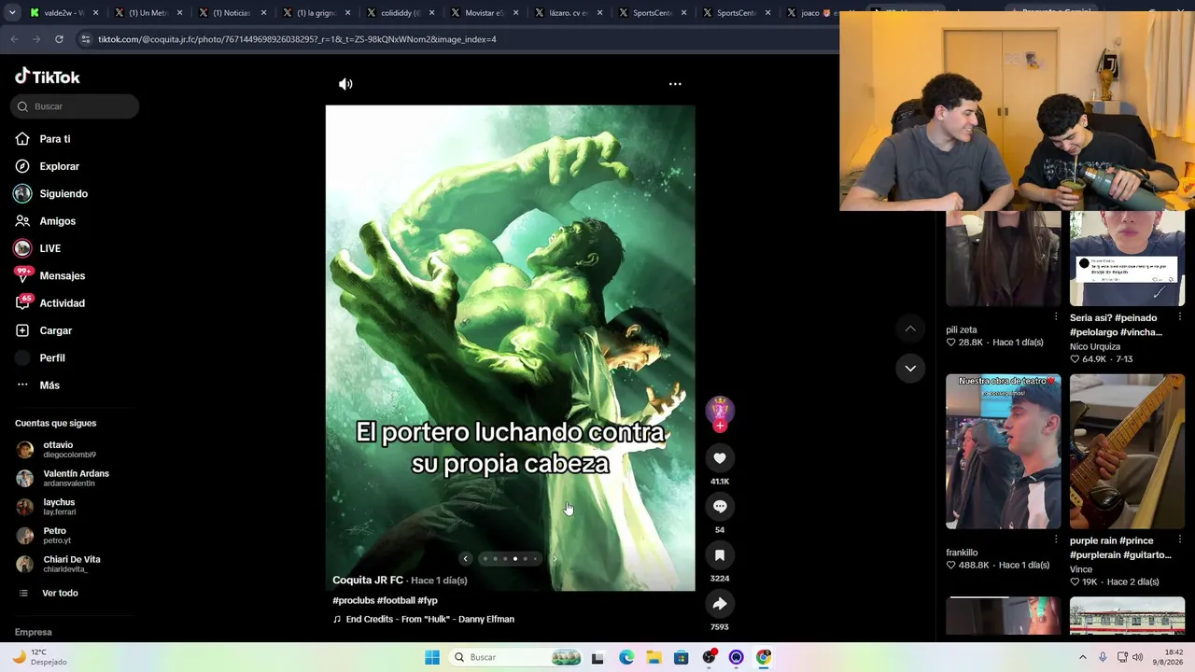
Task: Open the Coquita JR FC profile link
Action: (368, 581)
